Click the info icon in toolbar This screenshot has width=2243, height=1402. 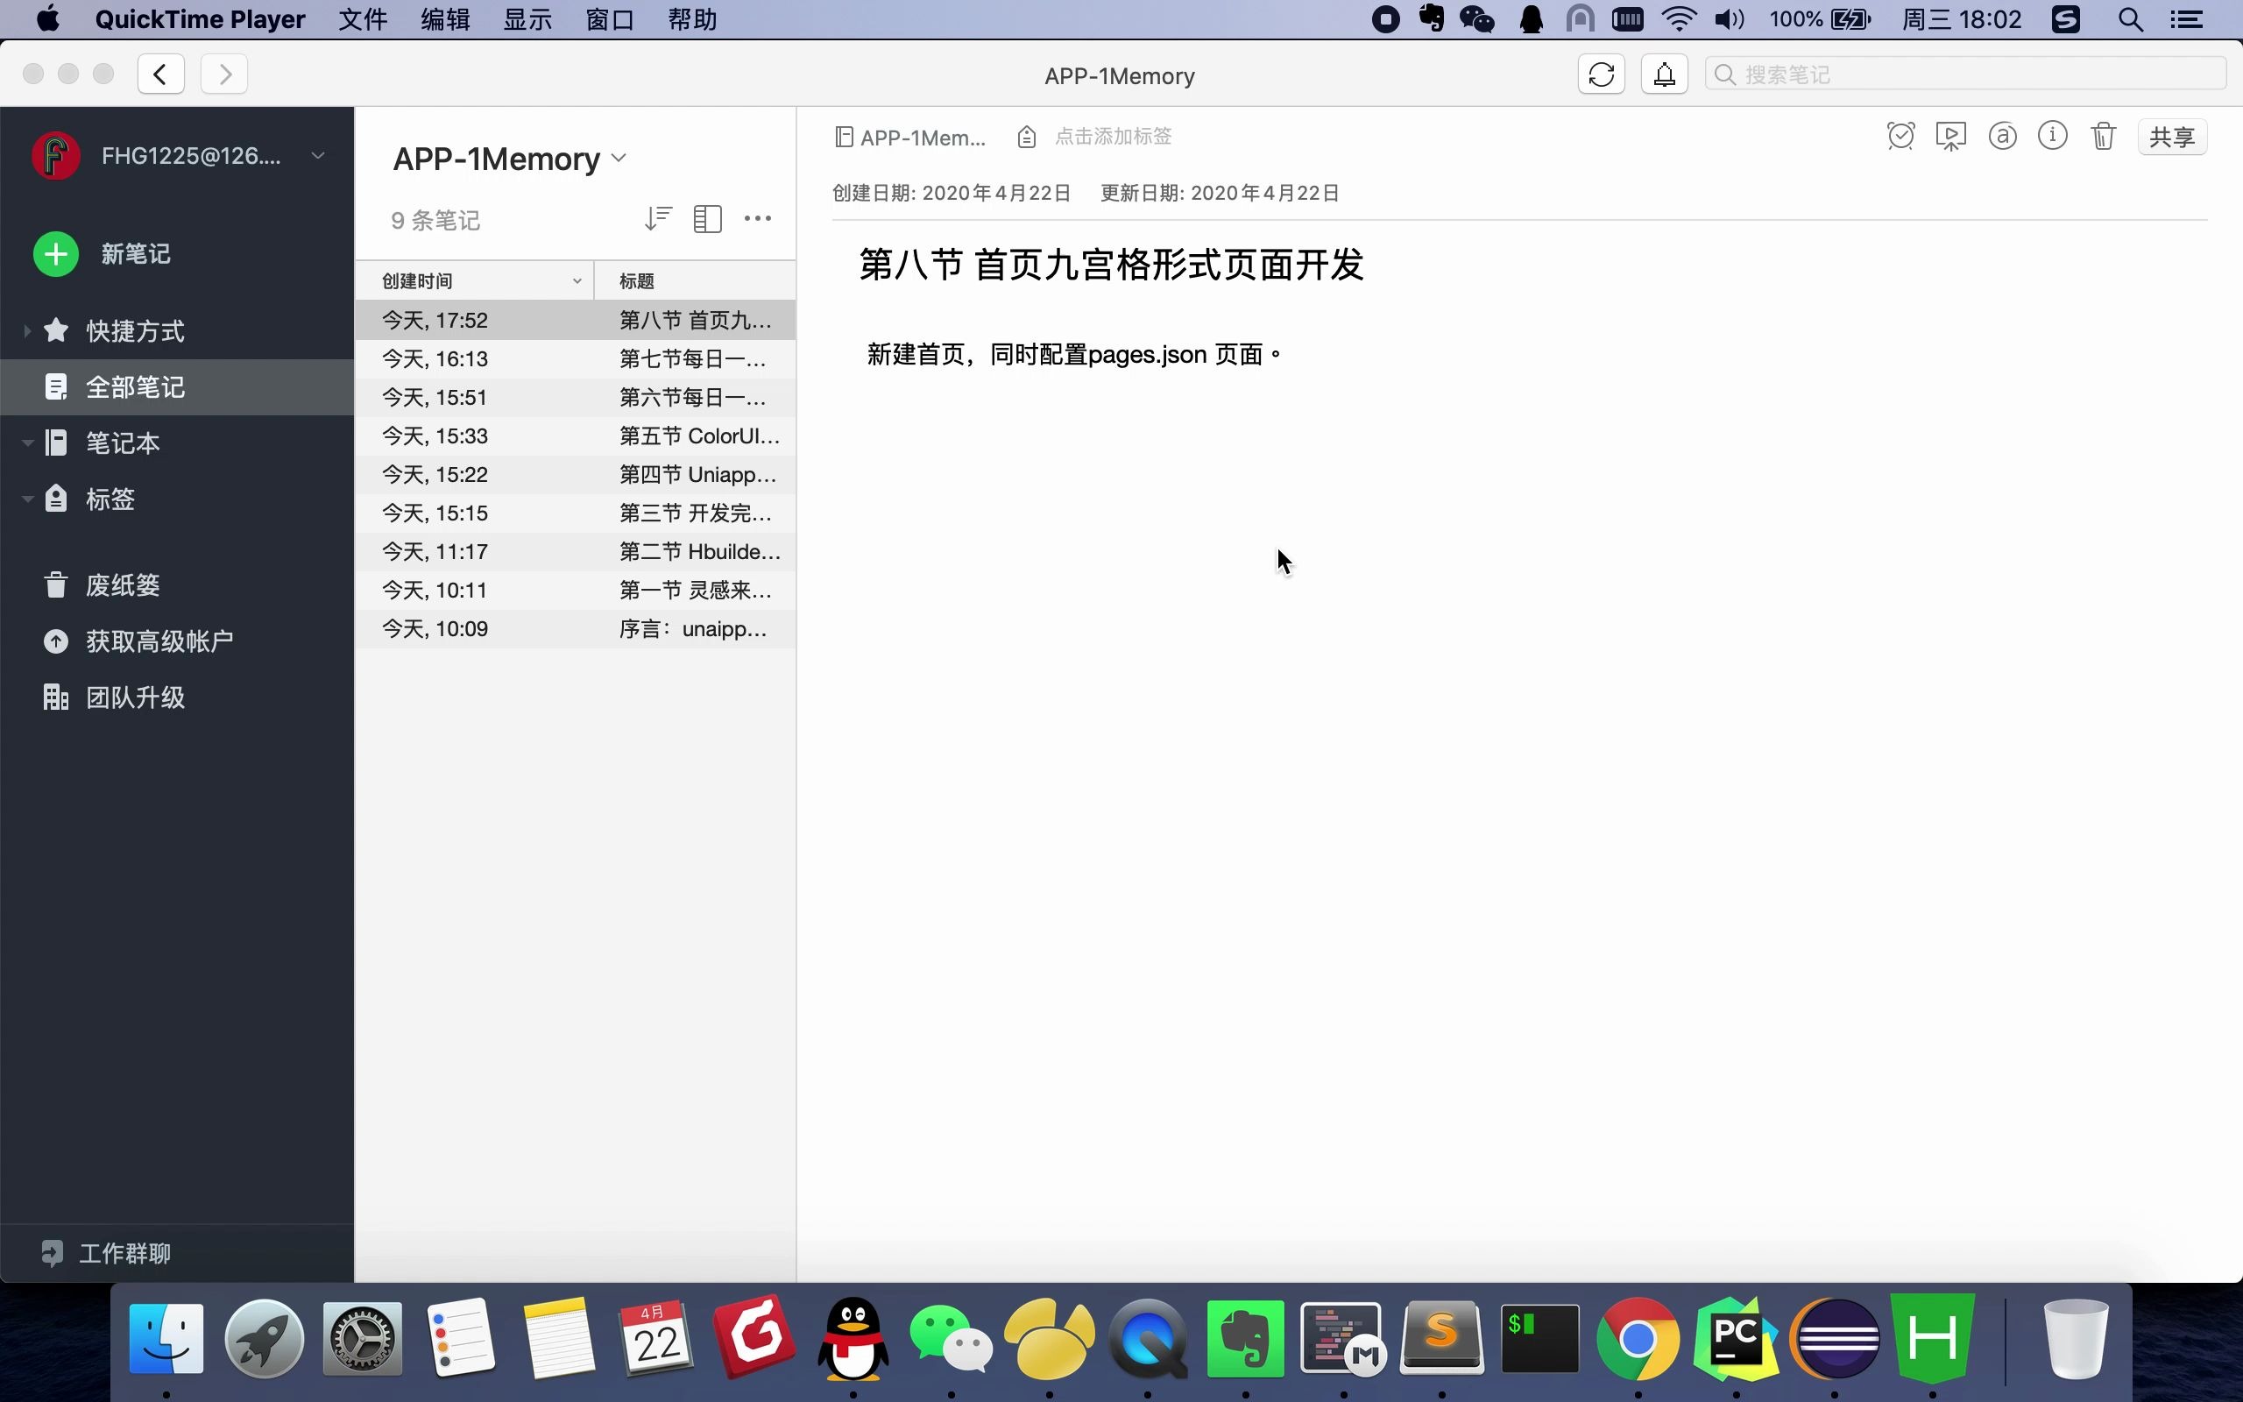[x=2053, y=136]
